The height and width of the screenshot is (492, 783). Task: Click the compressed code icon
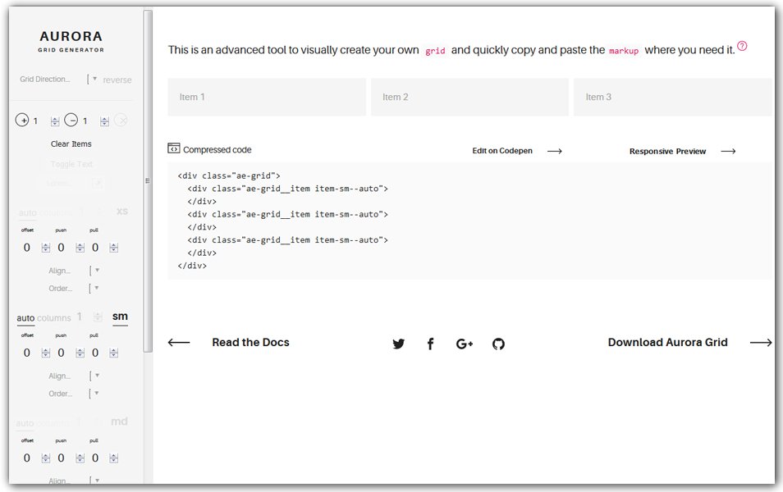(x=173, y=148)
